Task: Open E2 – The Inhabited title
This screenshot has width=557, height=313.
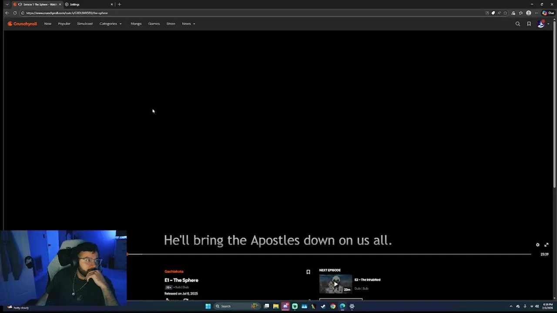Action: tap(367, 280)
